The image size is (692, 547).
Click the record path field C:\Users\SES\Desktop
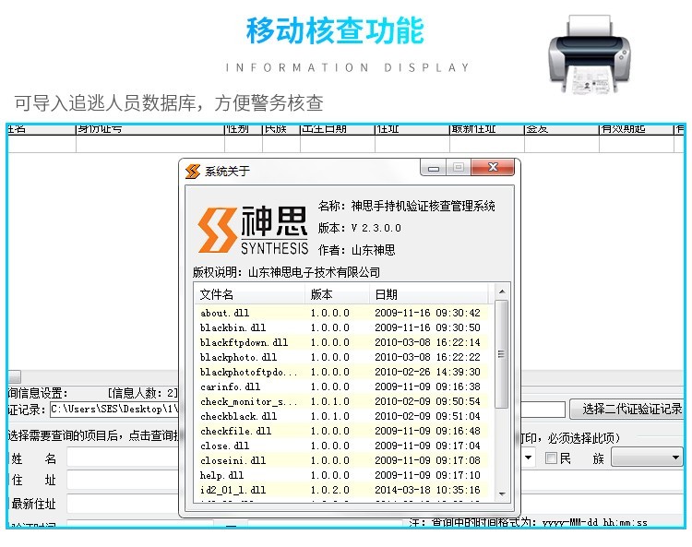click(115, 410)
